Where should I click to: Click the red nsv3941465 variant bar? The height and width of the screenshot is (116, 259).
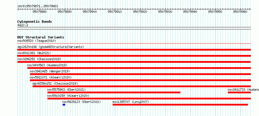[140, 74]
